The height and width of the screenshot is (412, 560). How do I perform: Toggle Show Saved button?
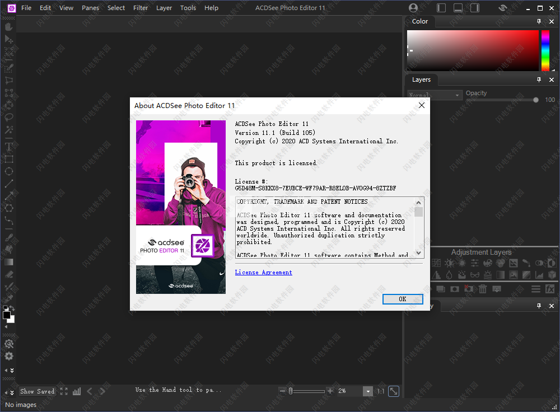tap(38, 391)
